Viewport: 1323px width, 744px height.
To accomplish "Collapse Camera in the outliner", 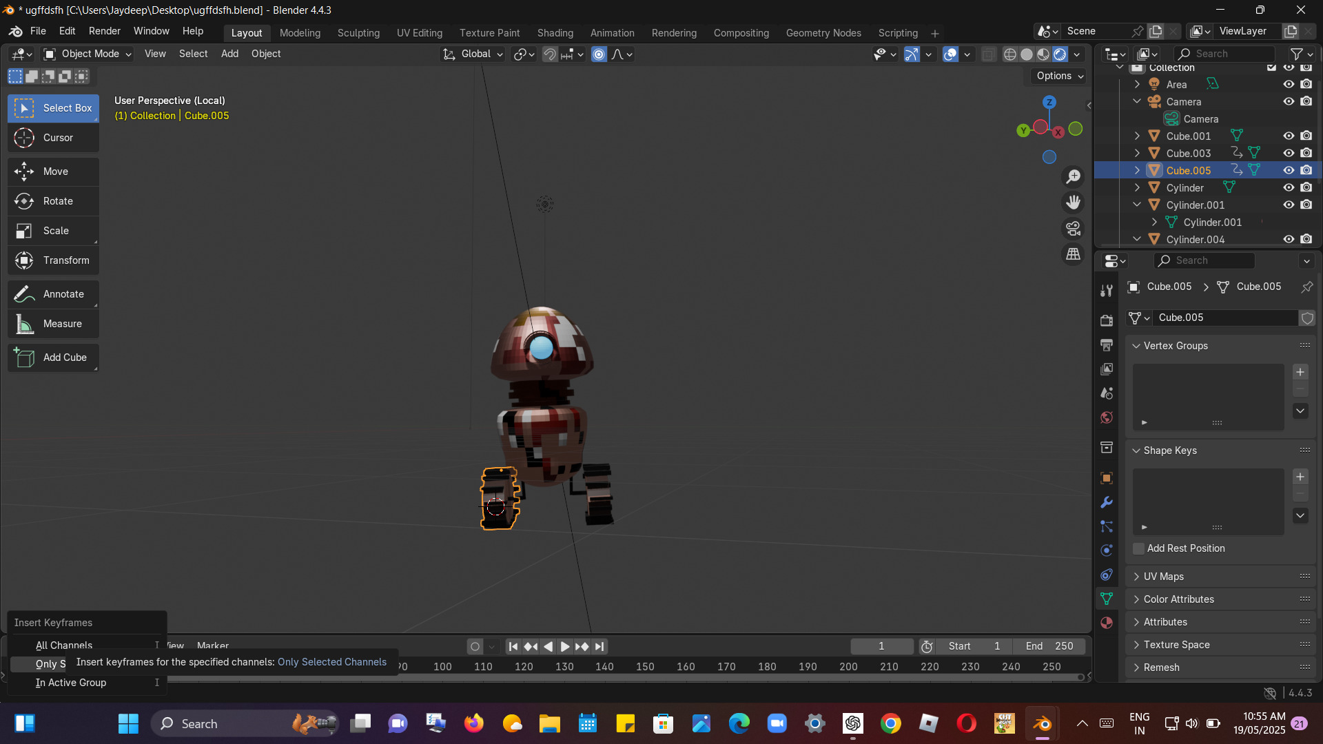I will click(x=1137, y=101).
